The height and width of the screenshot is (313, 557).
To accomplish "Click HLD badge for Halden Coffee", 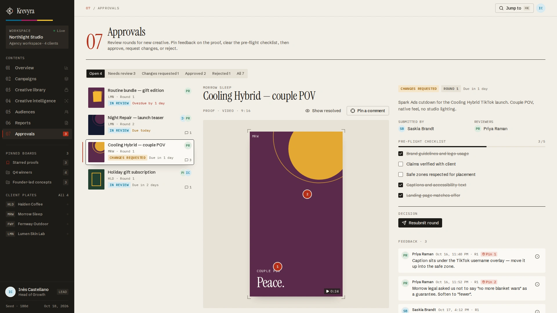I will click(10, 204).
